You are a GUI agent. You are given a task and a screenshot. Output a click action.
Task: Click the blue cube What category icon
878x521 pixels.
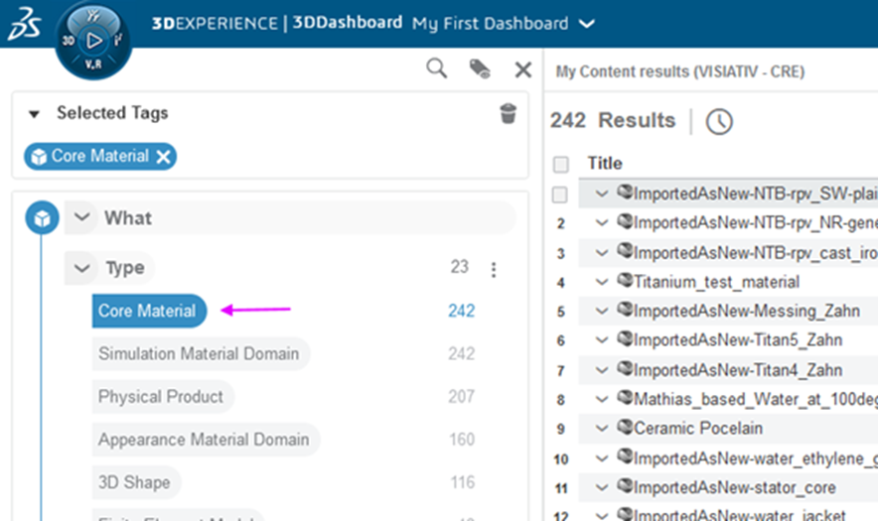[x=41, y=217]
